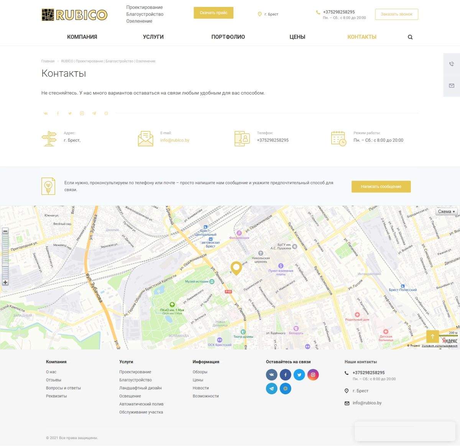Open Освещение footer link
Viewport: 460px width, 446px height.
tap(130, 396)
